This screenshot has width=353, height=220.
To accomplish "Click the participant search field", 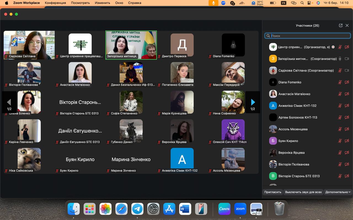I will click(309, 36).
